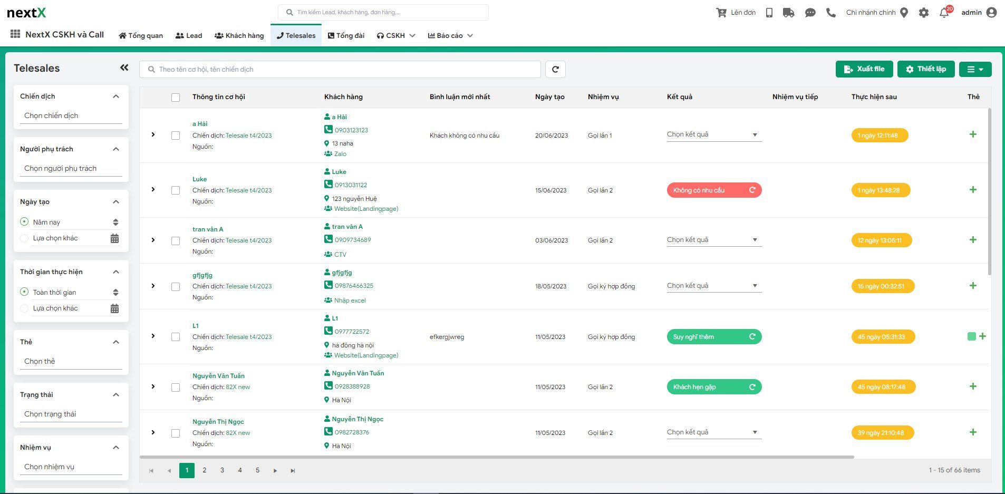This screenshot has width=1005, height=494.
Task: Open the Nguyễn Văn Tuấn opportunity link
Action: [218, 376]
